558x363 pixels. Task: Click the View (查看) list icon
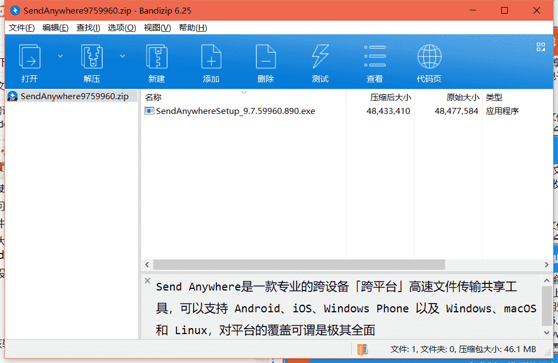pyautogui.click(x=375, y=56)
